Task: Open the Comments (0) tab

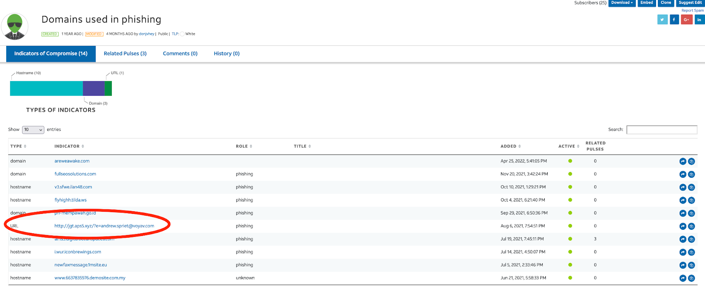Action: click(180, 54)
